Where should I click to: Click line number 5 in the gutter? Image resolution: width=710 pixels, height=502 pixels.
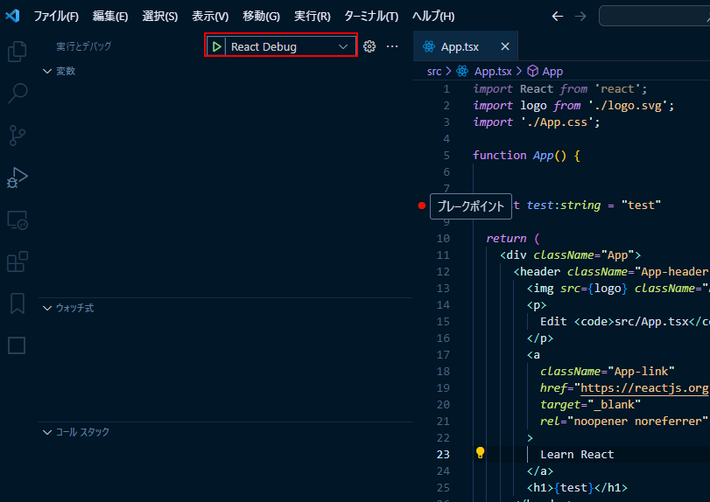[446, 156]
